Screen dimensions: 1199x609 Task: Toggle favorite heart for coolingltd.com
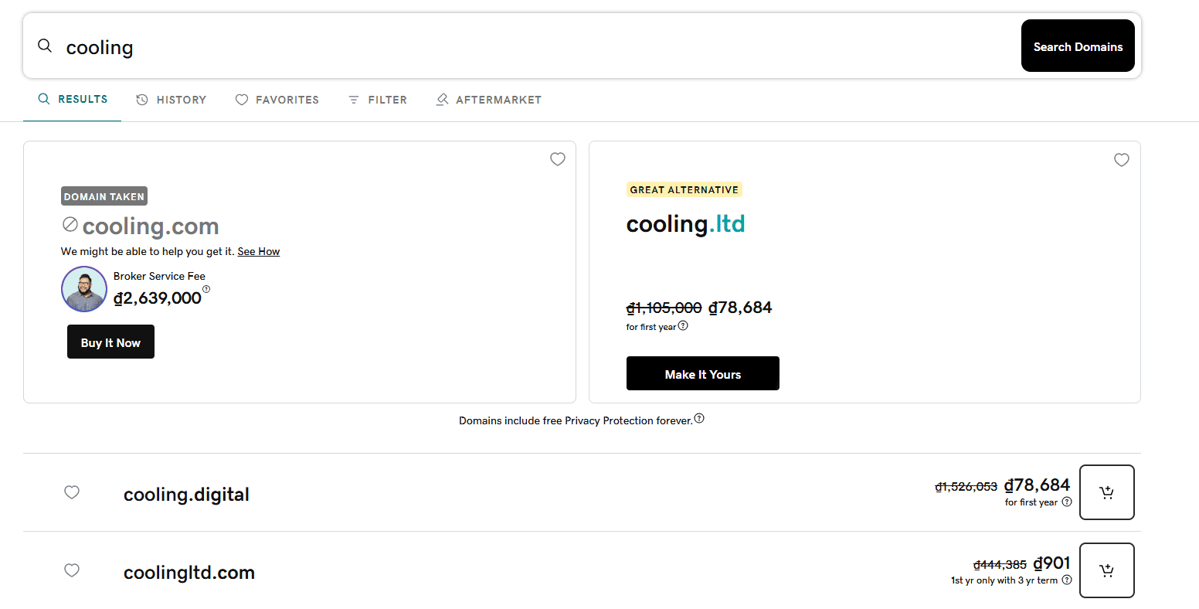(x=72, y=570)
